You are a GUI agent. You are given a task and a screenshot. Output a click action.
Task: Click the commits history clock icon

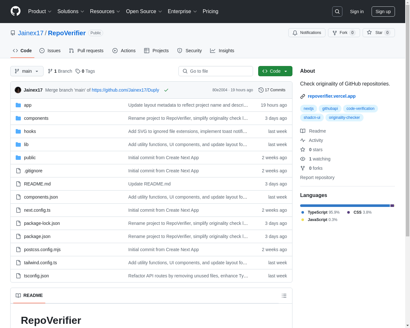(261, 90)
